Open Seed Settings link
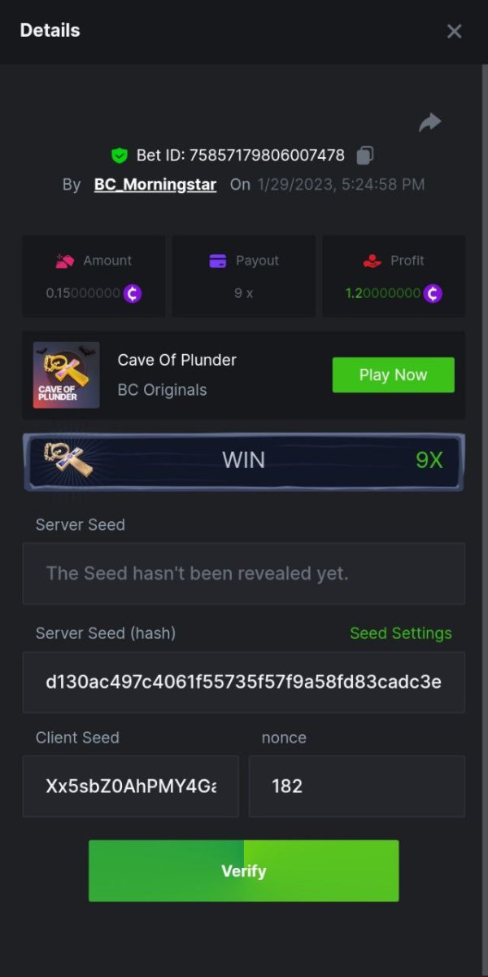 [x=401, y=633]
